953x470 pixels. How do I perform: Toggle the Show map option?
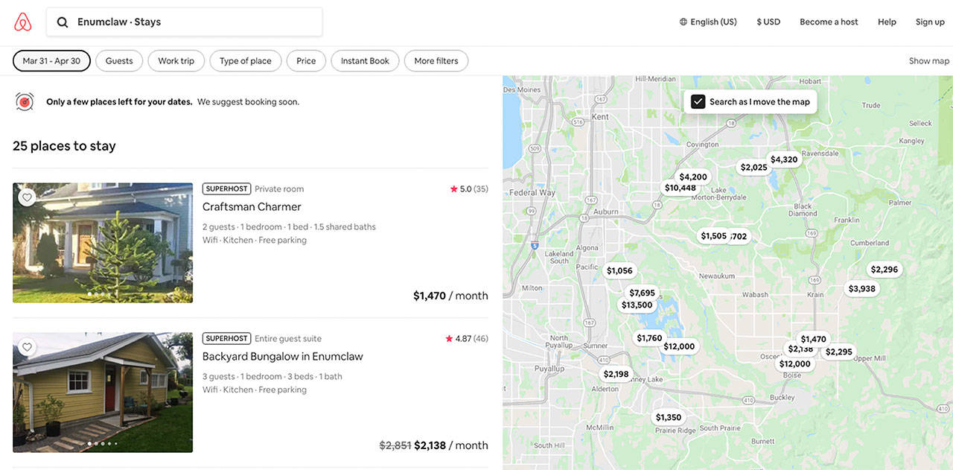(x=928, y=61)
